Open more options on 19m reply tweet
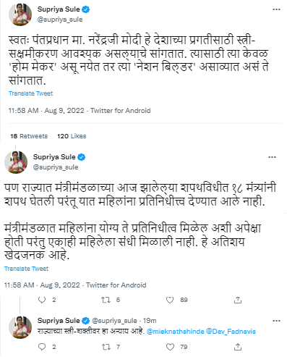The width and height of the screenshot is (287, 357). pos(276,321)
